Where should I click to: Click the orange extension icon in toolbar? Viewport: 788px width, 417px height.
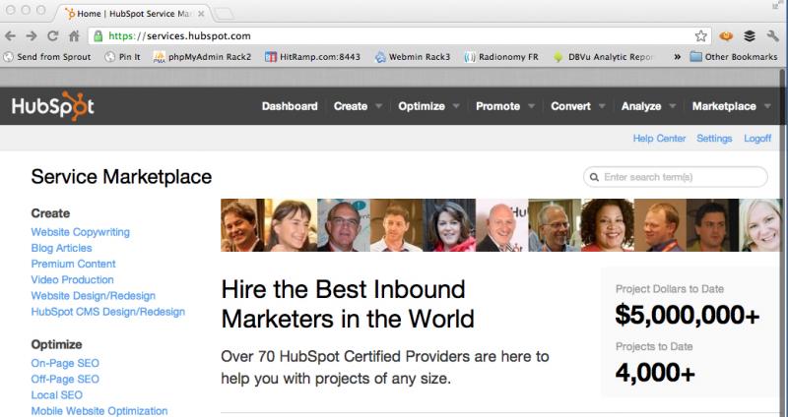[x=726, y=36]
